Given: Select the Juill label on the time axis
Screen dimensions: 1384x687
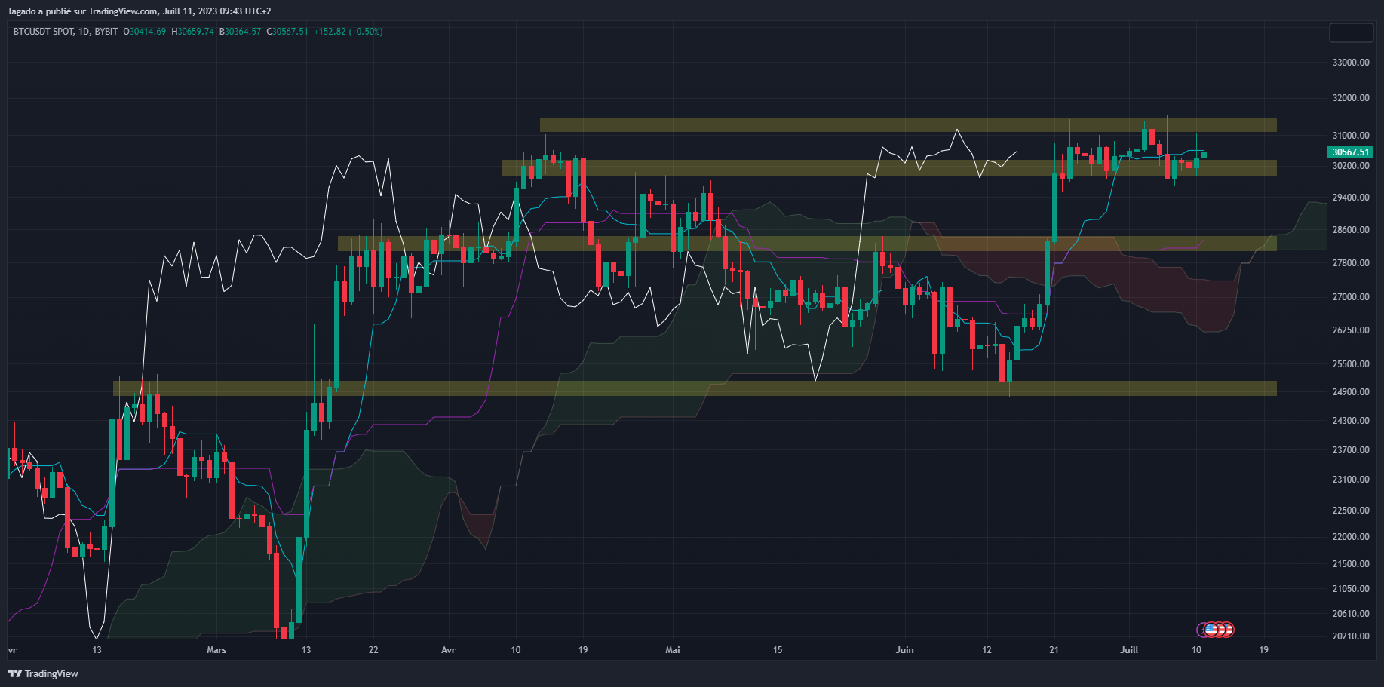Looking at the screenshot, I should pyautogui.click(x=1129, y=649).
